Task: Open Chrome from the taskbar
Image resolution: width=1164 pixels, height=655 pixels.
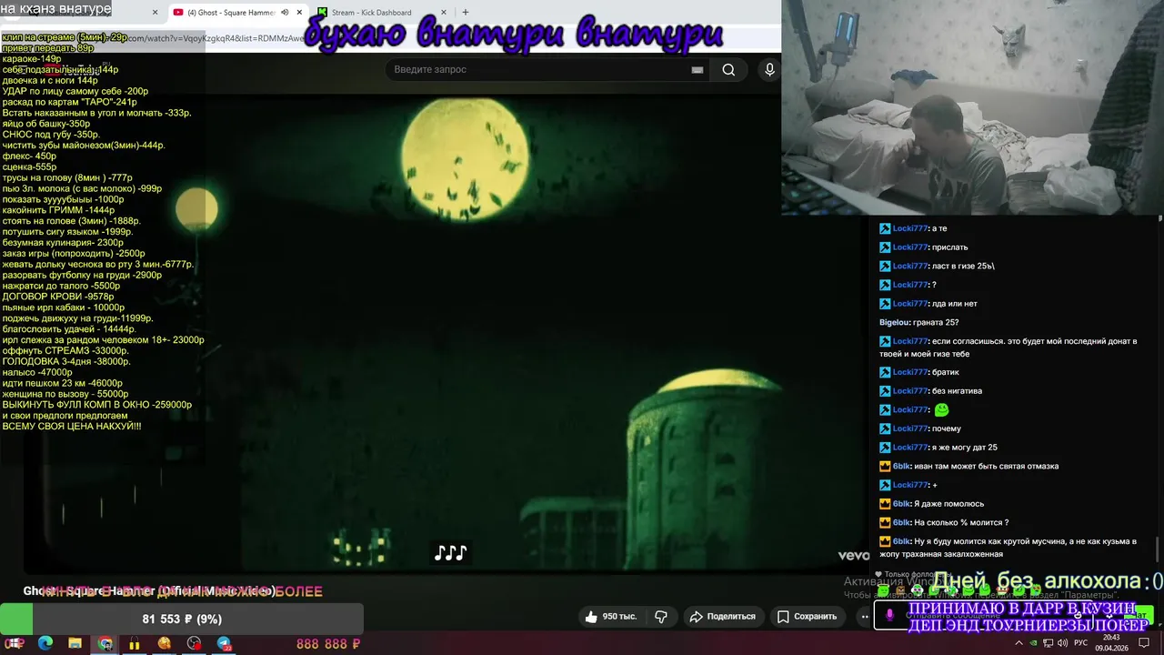Action: pos(105,643)
